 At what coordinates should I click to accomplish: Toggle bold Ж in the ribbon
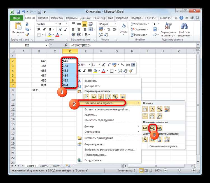point(39,29)
